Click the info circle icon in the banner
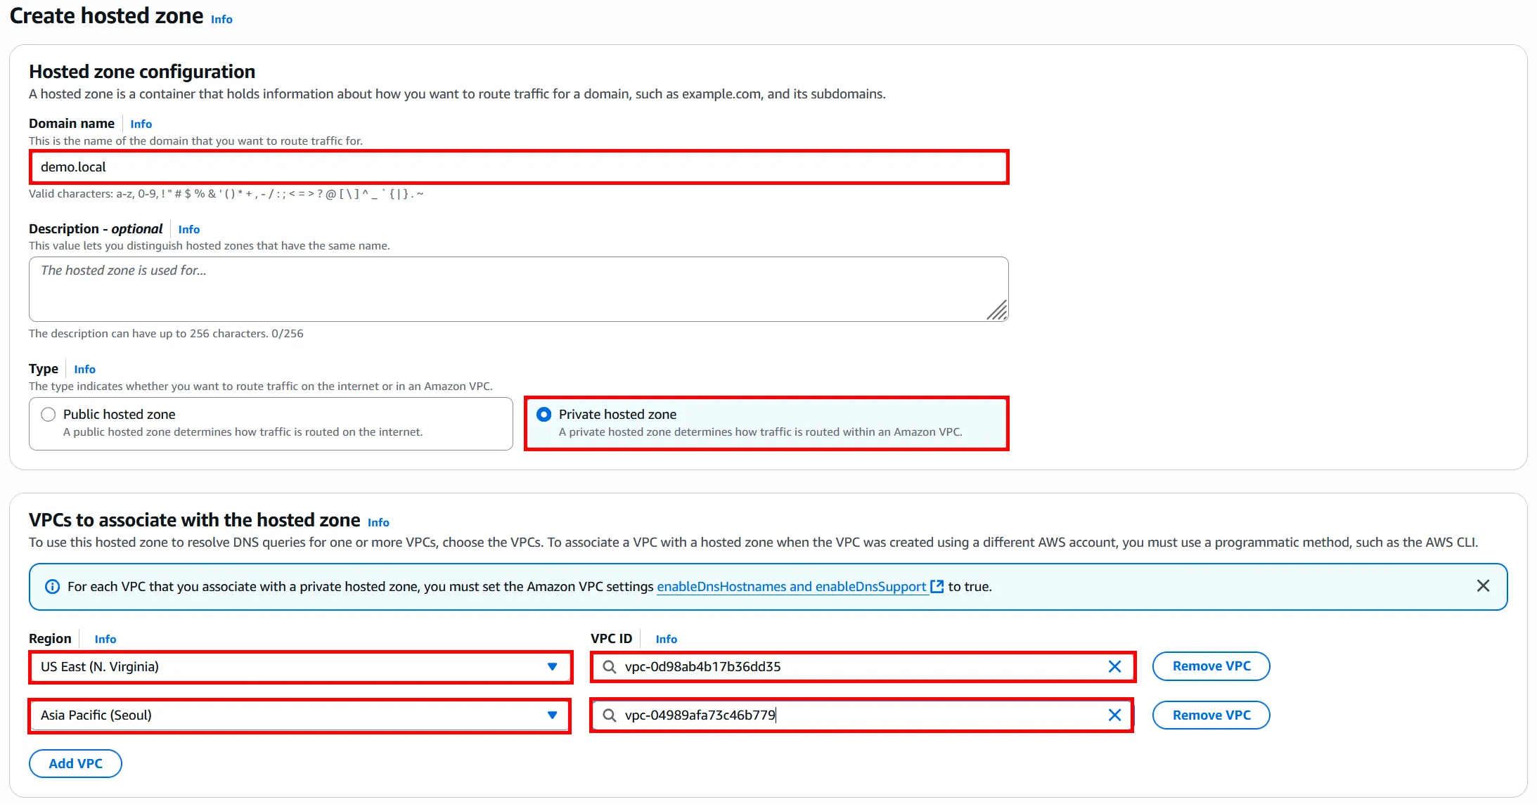This screenshot has width=1537, height=804. click(52, 587)
